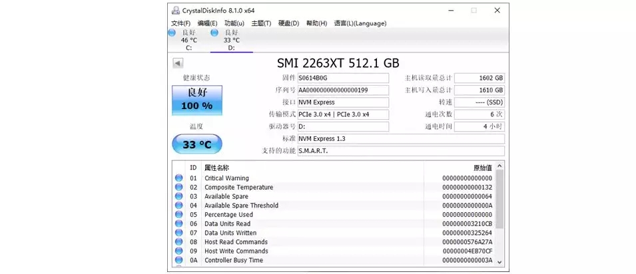Click the CrystalDiskInfo title bar app icon

pos(175,11)
